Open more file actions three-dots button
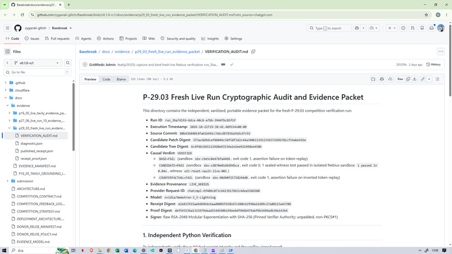The width and height of the screenshot is (452, 254). click(441, 52)
